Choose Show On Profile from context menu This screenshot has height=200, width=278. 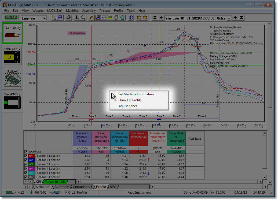pyautogui.click(x=139, y=100)
